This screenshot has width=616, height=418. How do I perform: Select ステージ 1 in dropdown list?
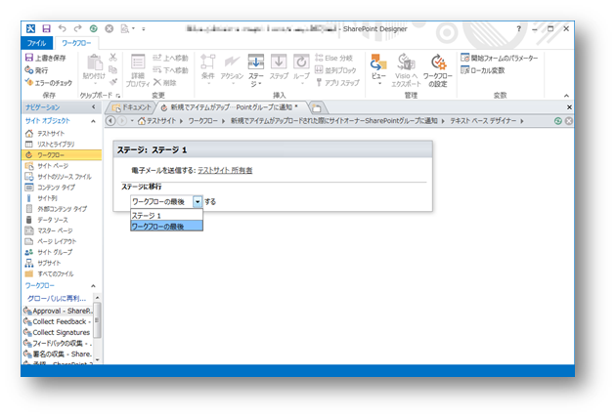[148, 215]
